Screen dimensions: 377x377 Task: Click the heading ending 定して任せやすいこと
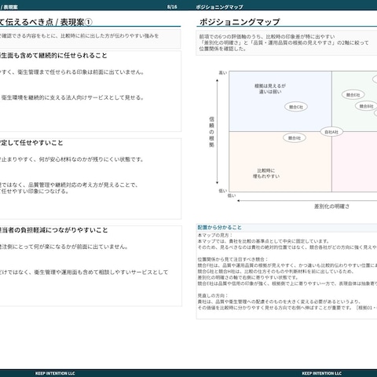[31, 143]
